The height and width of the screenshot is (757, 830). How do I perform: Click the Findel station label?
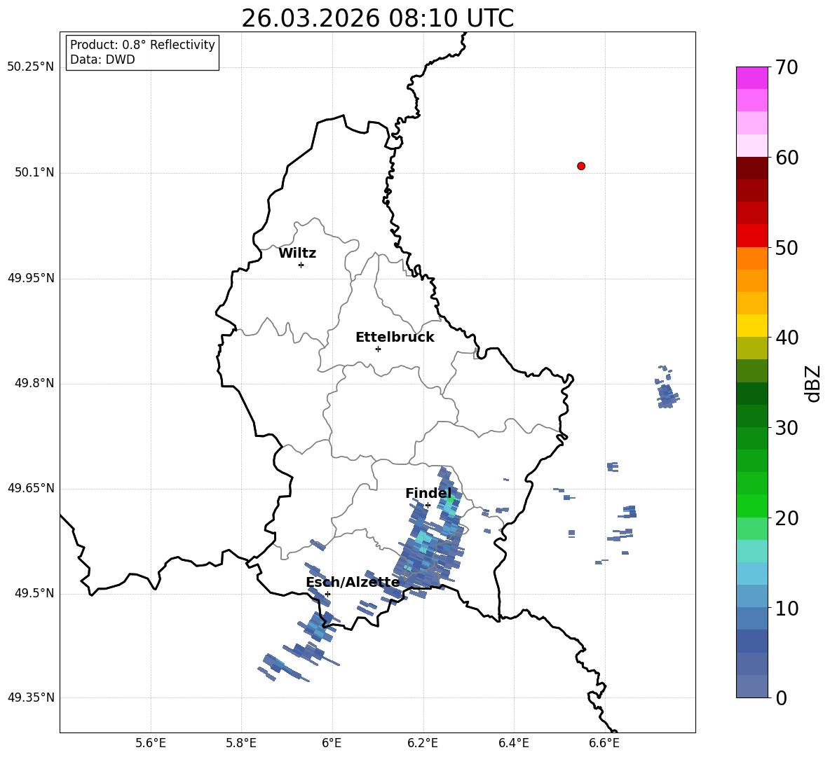[x=428, y=493]
